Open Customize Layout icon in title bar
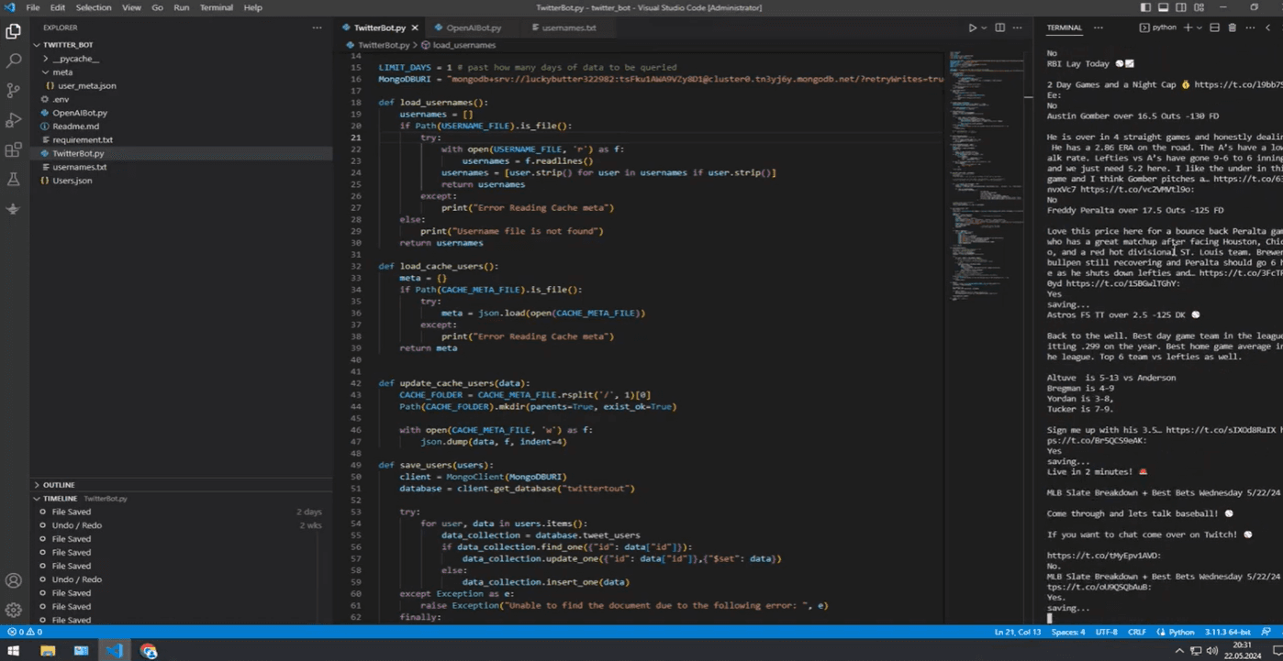This screenshot has height=661, width=1283. pyautogui.click(x=1200, y=7)
